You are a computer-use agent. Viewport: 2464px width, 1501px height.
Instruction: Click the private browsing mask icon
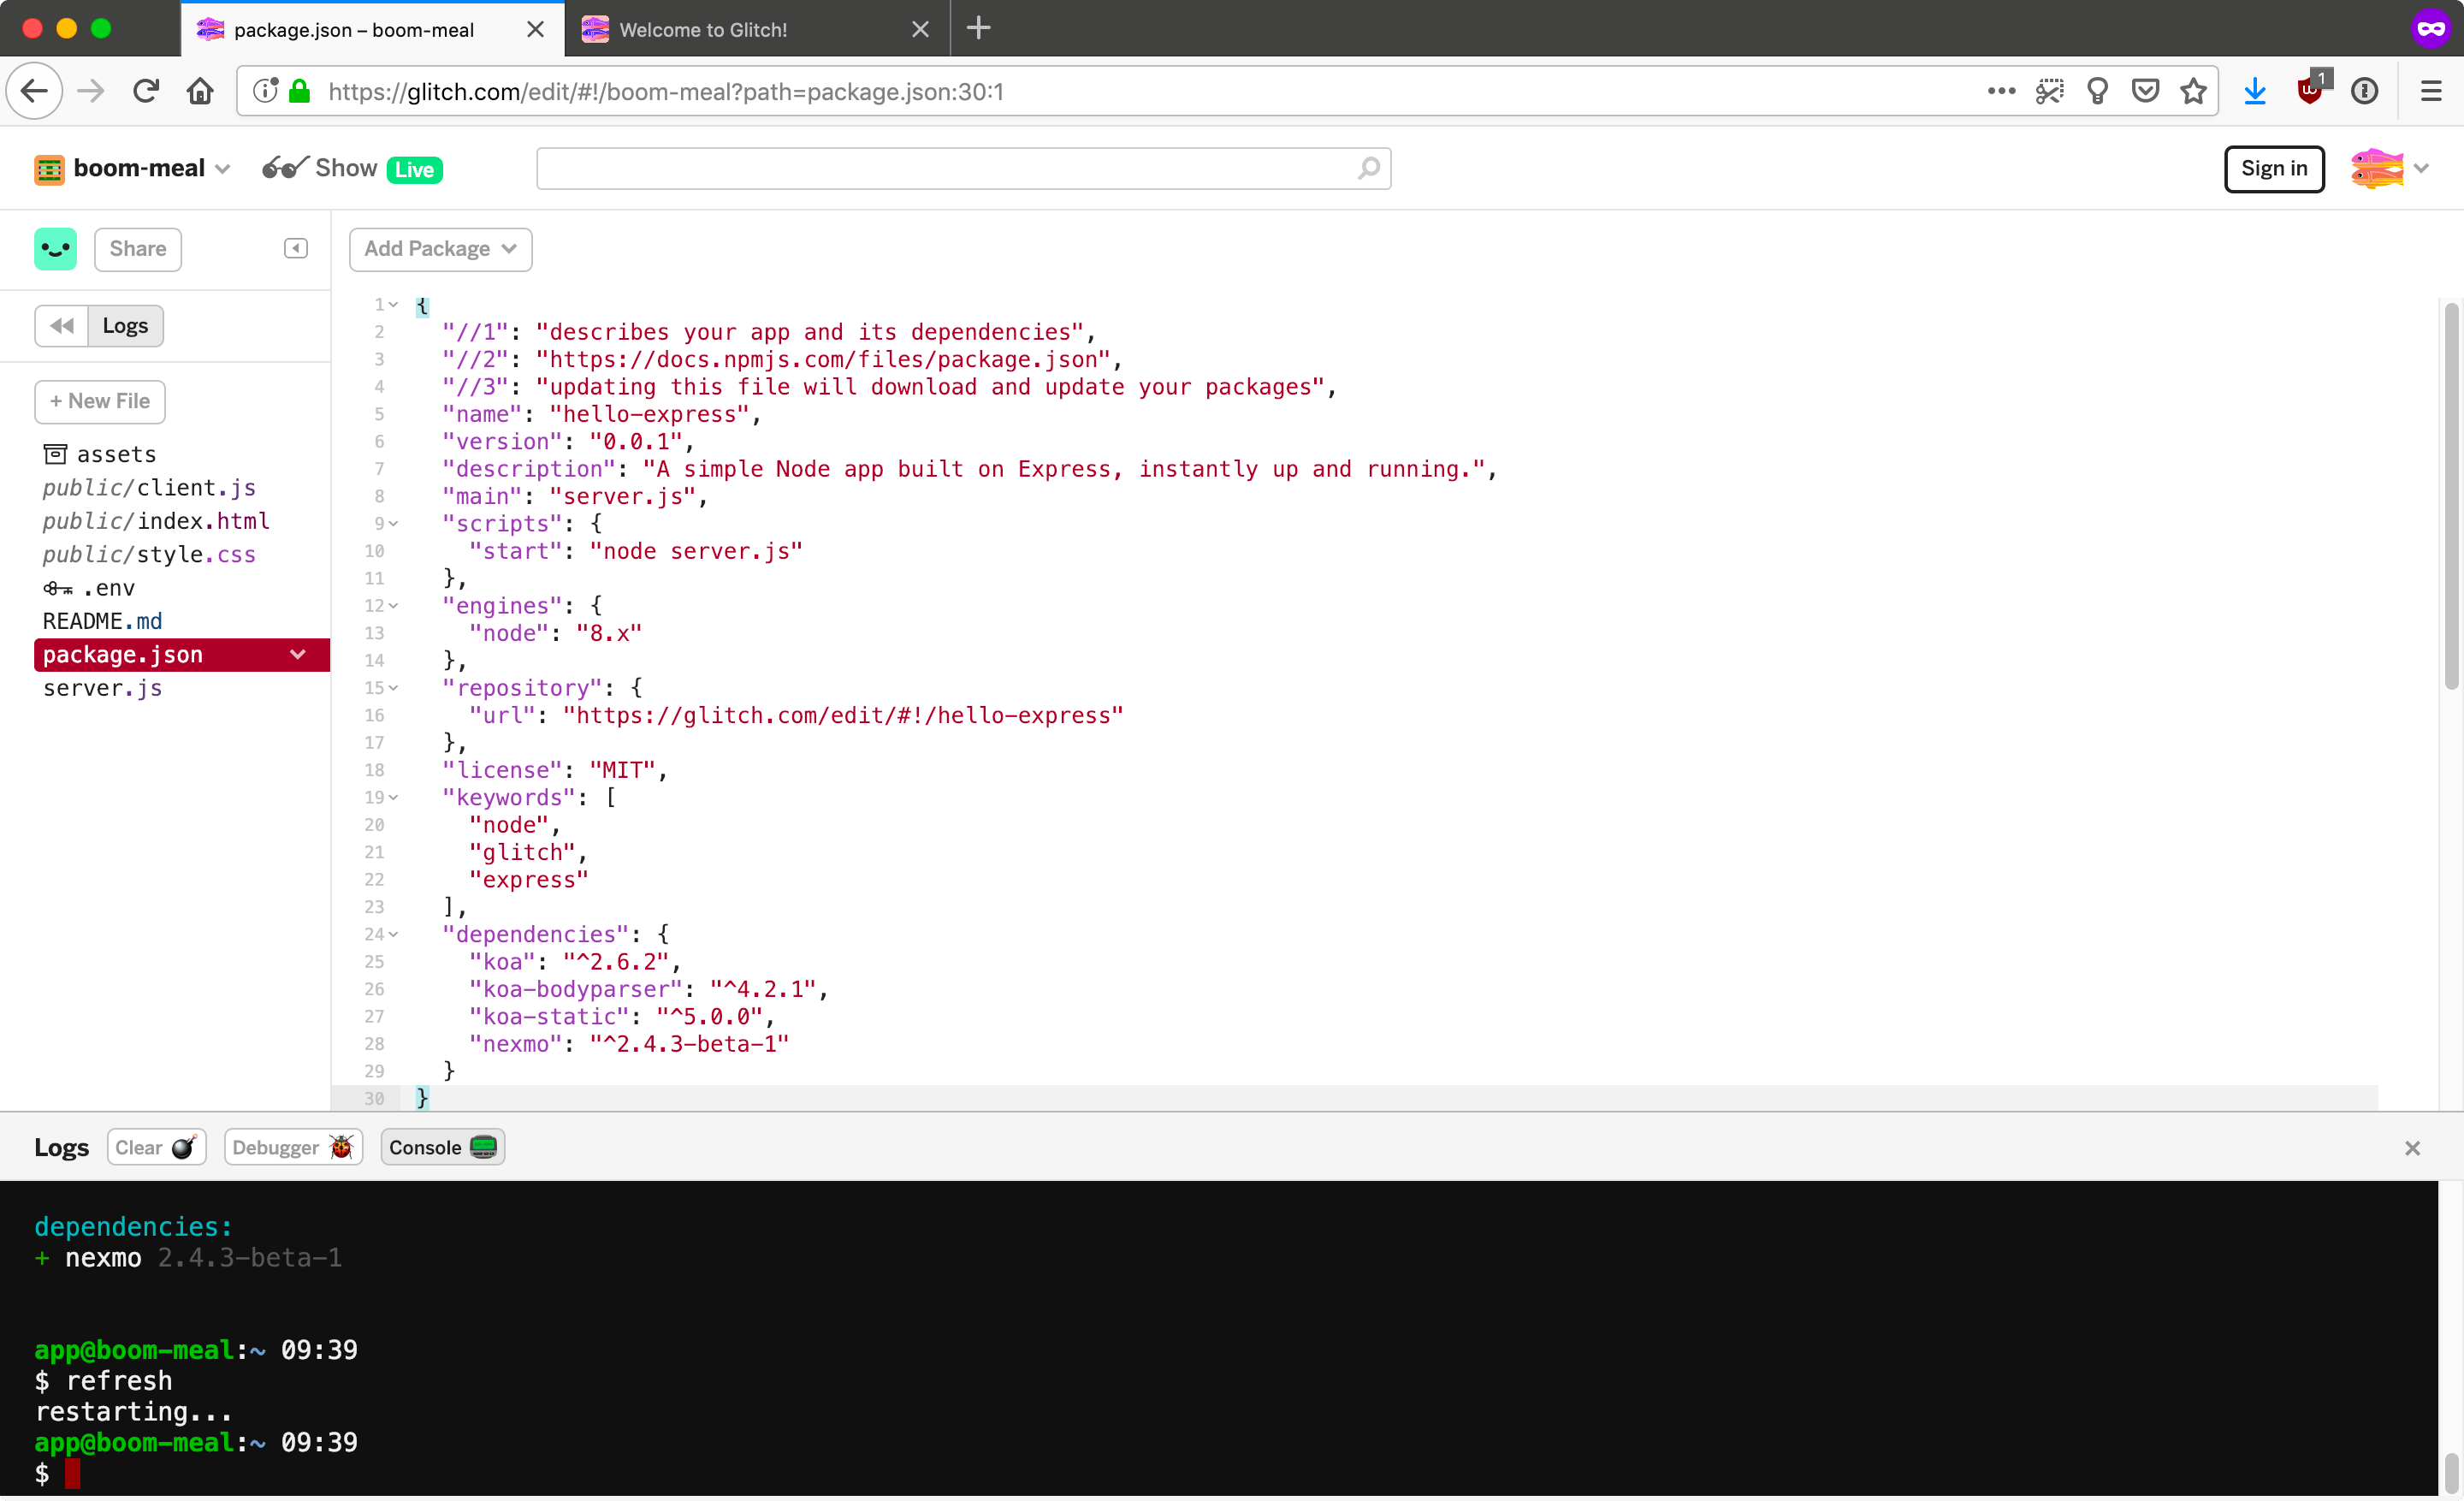[x=2431, y=28]
